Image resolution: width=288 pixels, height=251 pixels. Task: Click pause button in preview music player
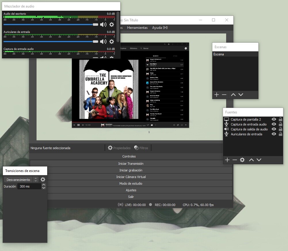[x=79, y=125]
